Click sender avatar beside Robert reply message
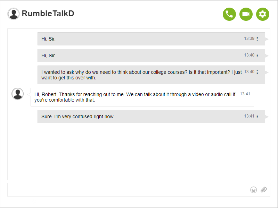Viewport: 278px width, 208px height. [x=17, y=94]
